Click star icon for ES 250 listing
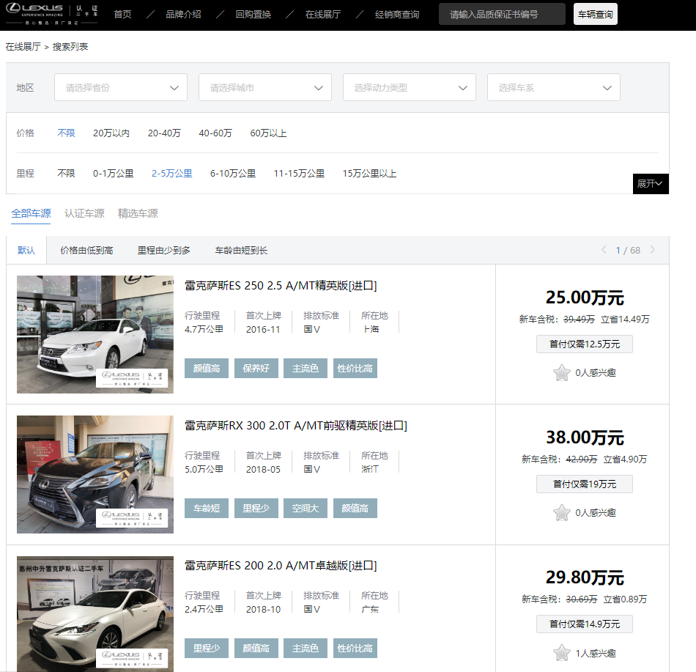Viewport: 696px width, 672px height. click(561, 373)
